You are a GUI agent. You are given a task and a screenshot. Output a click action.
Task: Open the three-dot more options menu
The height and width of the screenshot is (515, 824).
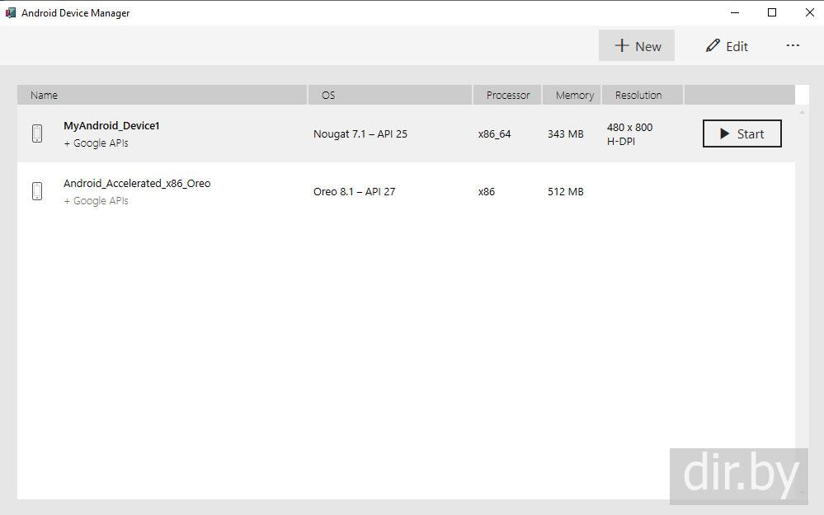(793, 45)
